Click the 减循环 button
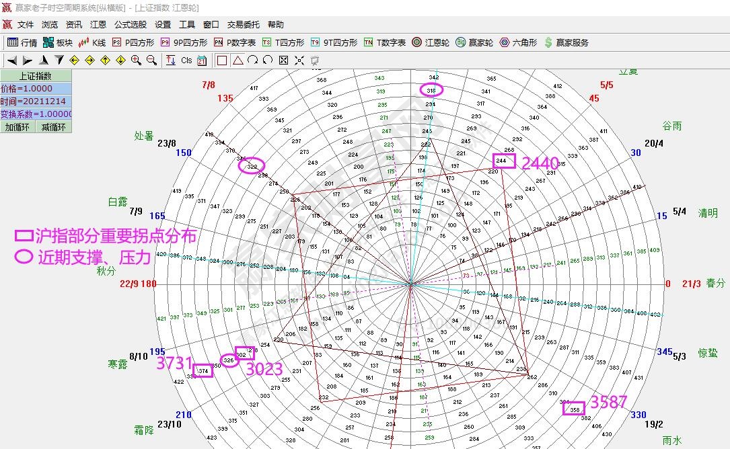The width and height of the screenshot is (730, 449). coord(55,127)
